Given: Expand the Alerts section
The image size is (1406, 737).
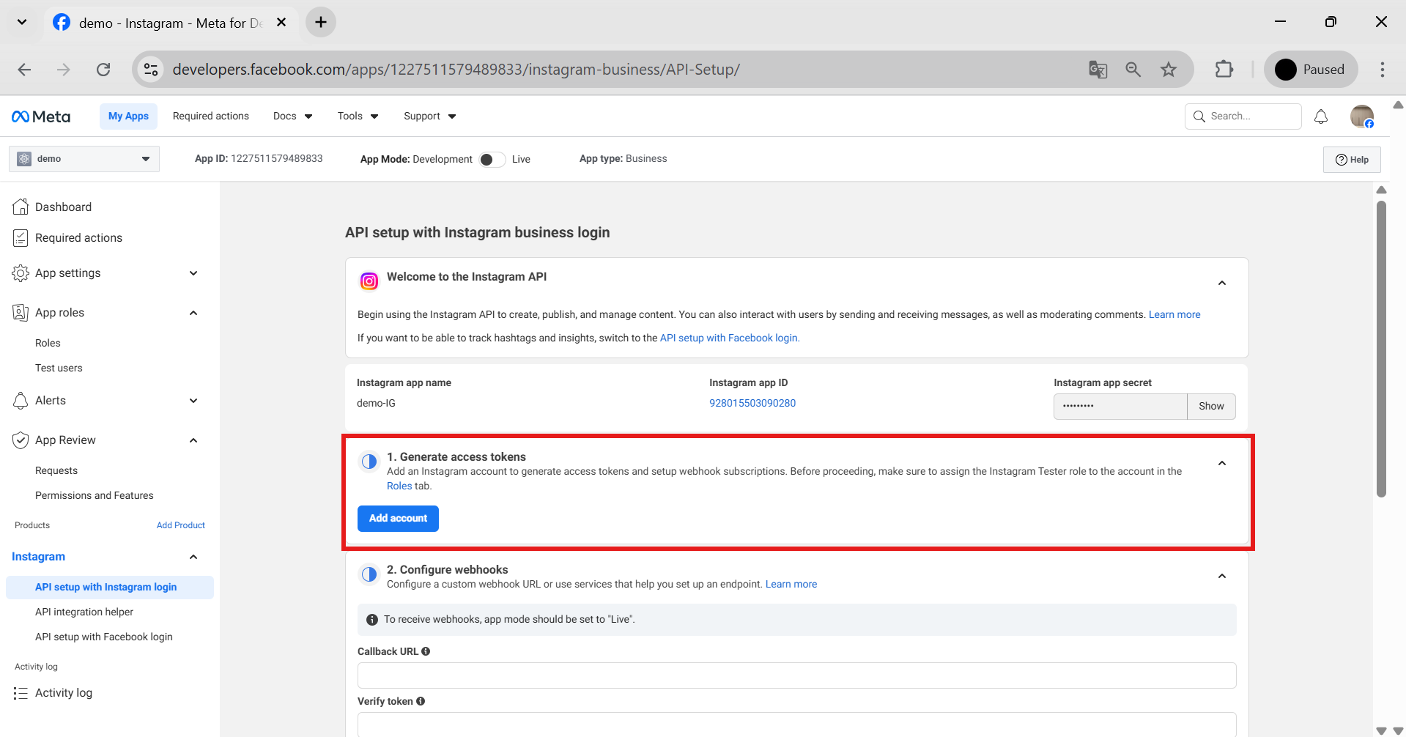Looking at the screenshot, I should (x=193, y=401).
